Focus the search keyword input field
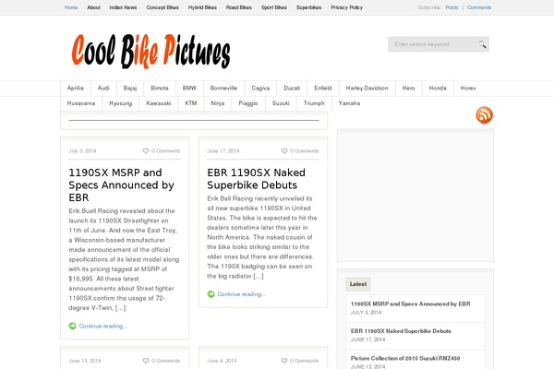Screen dimensions: 554x369 click(x=433, y=44)
